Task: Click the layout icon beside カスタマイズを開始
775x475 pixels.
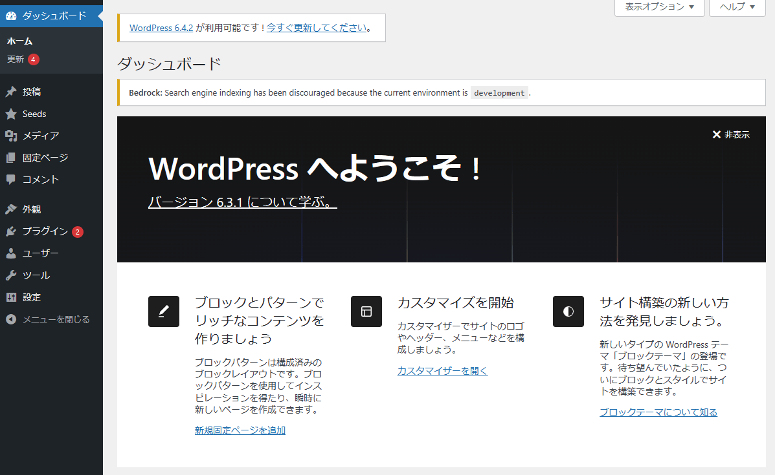Action: click(x=366, y=311)
